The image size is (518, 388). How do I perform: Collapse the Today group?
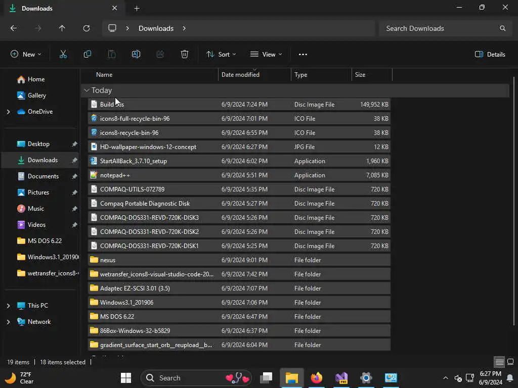[87, 90]
